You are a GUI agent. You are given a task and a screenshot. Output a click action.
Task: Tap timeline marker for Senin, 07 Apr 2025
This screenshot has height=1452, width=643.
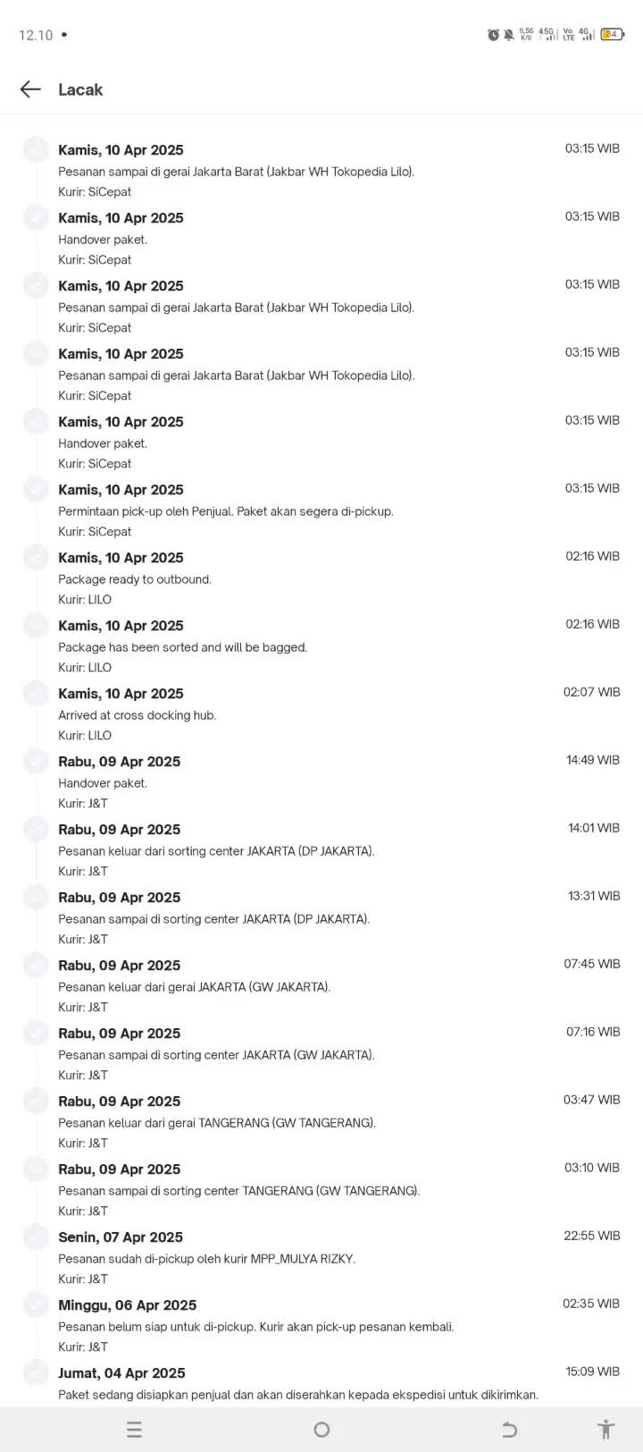click(36, 1237)
